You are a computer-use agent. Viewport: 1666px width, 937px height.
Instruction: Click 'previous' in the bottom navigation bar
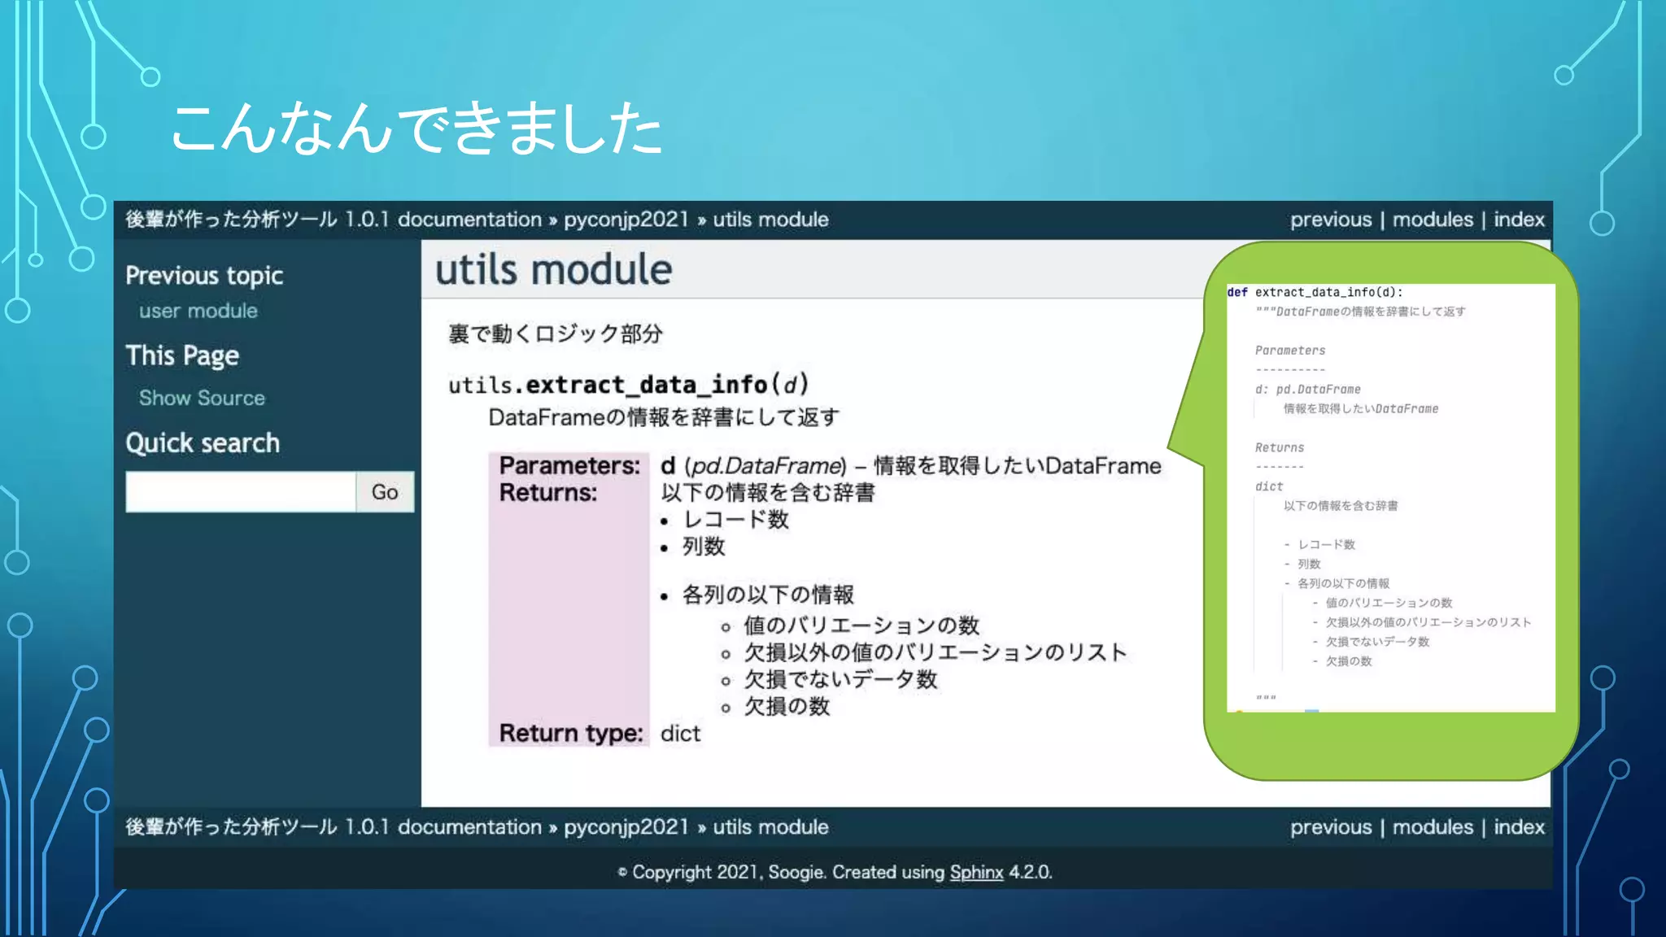pos(1331,827)
